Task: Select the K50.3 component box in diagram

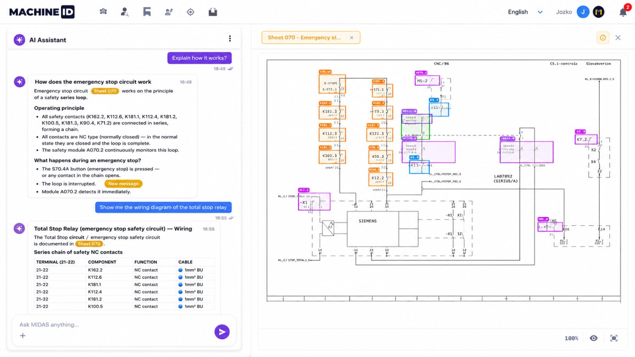Action: [381, 157]
